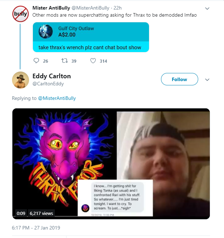
Task: Open the 22h timestamp link
Action: pyautogui.click(x=117, y=8)
